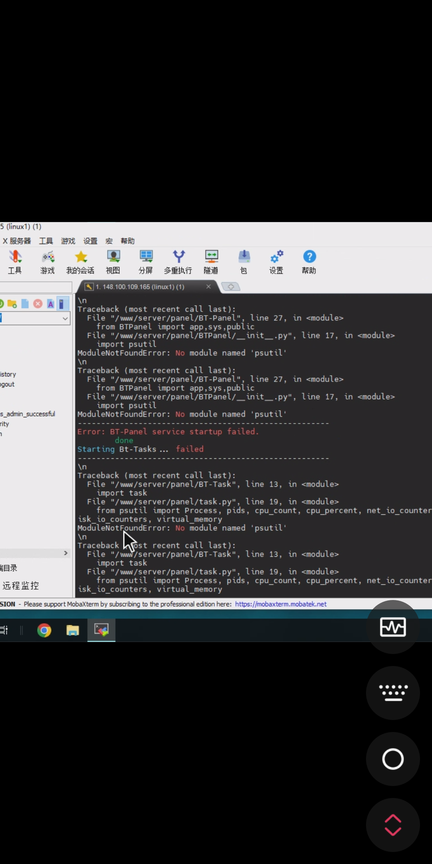Click the 'Error: BT-Panel service startup failed.' line
The image size is (432, 864).
click(168, 432)
